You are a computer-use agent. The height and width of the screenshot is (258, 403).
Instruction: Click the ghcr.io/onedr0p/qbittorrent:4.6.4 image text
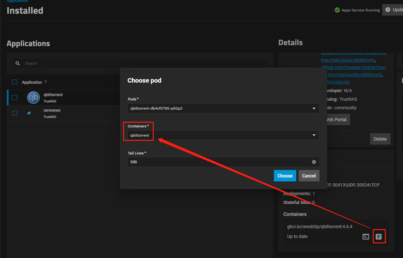coord(320,227)
